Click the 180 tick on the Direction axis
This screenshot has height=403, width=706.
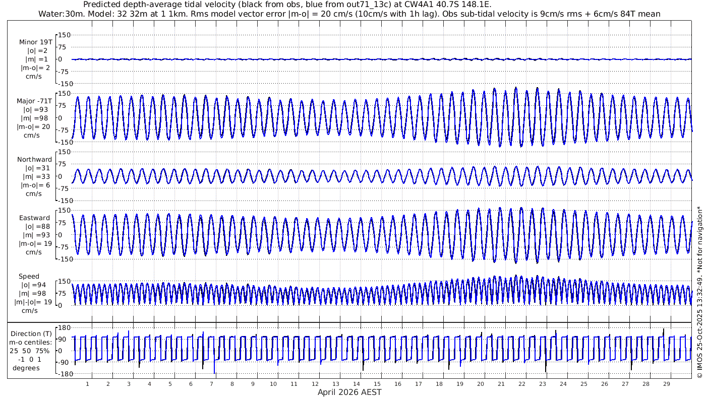click(x=63, y=328)
